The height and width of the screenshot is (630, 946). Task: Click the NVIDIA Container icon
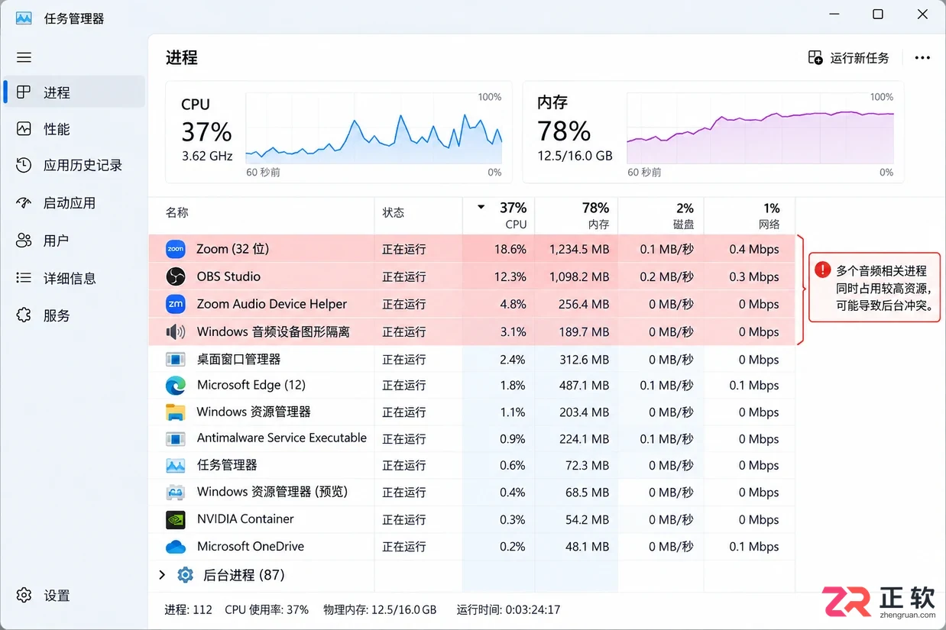[176, 519]
